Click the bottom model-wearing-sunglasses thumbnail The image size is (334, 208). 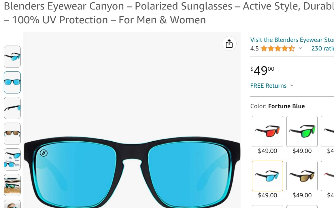click(x=12, y=204)
